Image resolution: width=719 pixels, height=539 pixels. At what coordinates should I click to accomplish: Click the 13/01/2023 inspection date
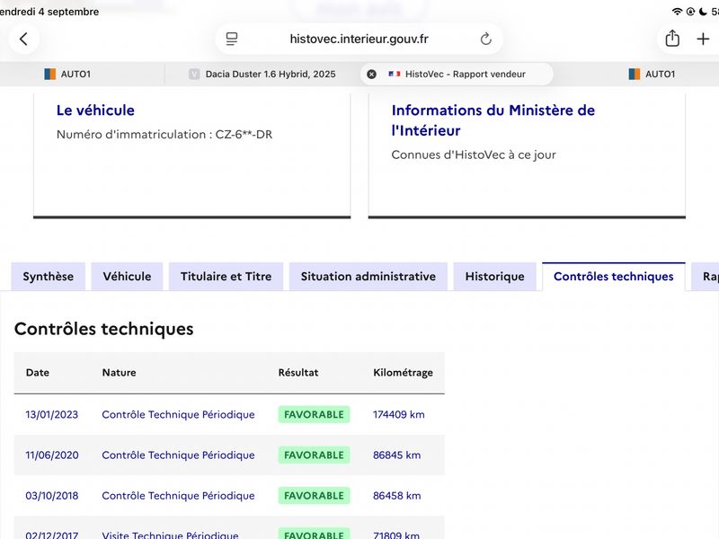pyautogui.click(x=52, y=414)
